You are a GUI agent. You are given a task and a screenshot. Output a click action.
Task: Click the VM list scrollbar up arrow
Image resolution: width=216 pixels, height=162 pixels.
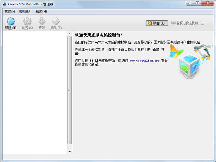pyautogui.click(x=69, y=34)
